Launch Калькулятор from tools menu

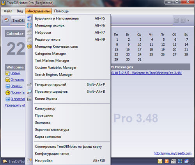[71, 109]
